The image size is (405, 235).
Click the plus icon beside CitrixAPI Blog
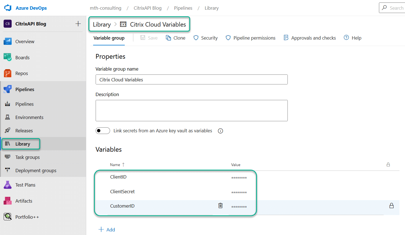click(78, 24)
